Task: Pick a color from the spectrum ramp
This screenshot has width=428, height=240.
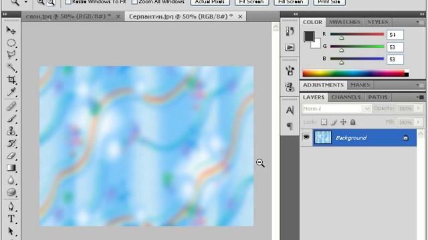Action: click(x=356, y=73)
